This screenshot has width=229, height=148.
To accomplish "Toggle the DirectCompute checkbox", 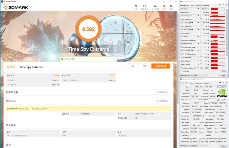I will (207, 139).
